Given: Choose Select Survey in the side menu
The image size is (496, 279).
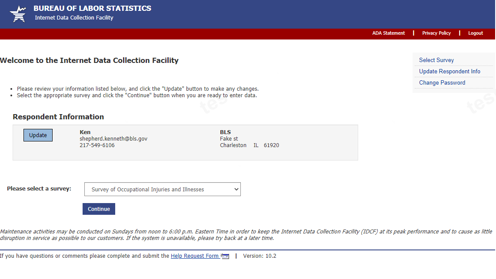Looking at the screenshot, I should [x=436, y=60].
